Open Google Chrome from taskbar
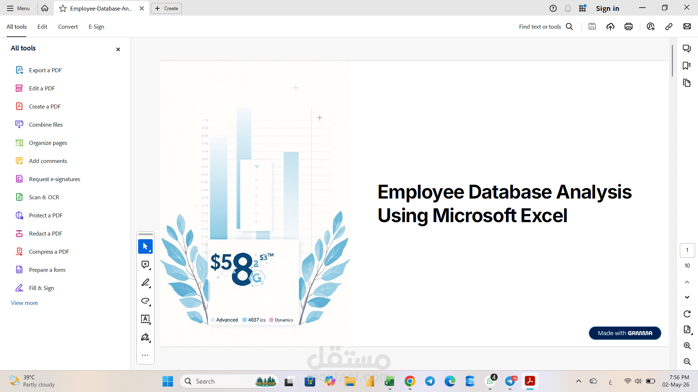Image resolution: width=698 pixels, height=392 pixels. (x=410, y=381)
